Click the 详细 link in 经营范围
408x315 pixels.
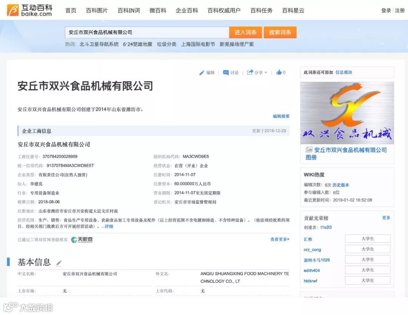[x=109, y=227]
